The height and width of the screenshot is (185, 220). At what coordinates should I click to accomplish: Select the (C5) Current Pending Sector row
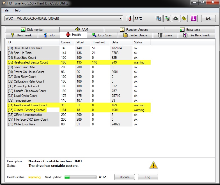[79, 110]
